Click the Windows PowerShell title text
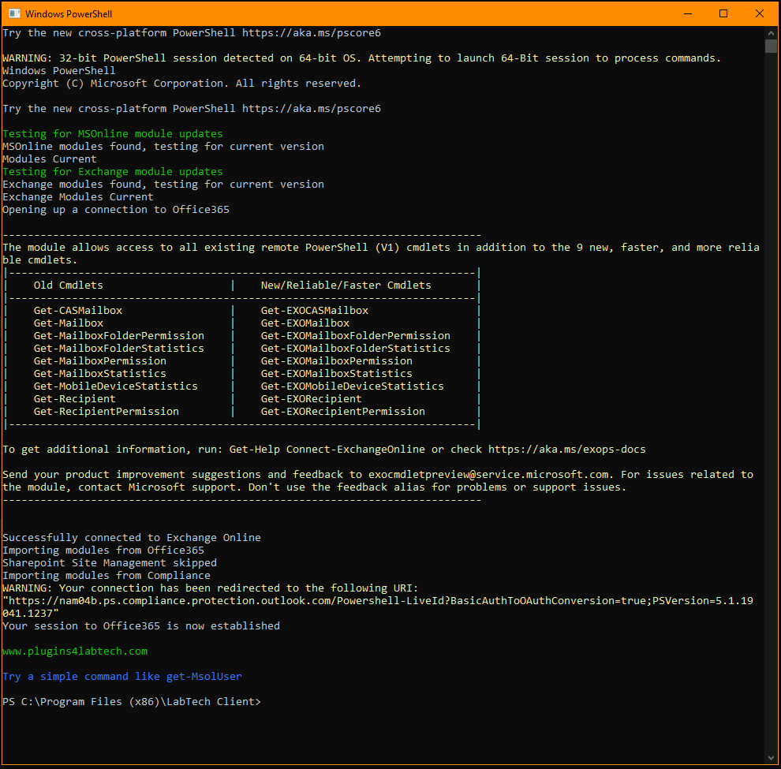The image size is (781, 769). [x=69, y=14]
